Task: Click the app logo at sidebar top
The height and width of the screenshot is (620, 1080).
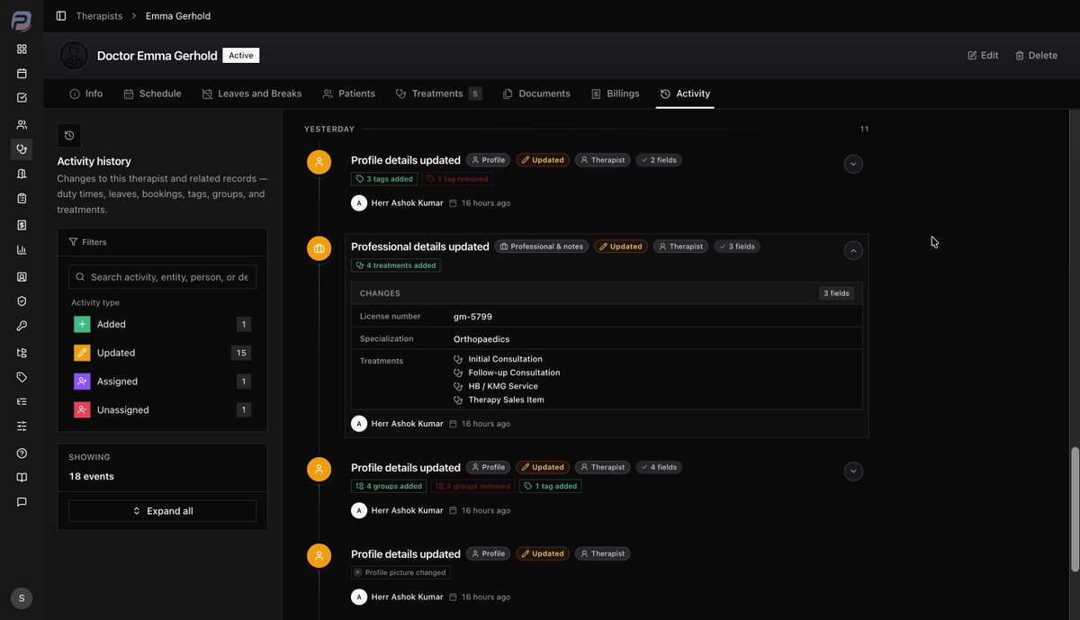Action: point(22,21)
